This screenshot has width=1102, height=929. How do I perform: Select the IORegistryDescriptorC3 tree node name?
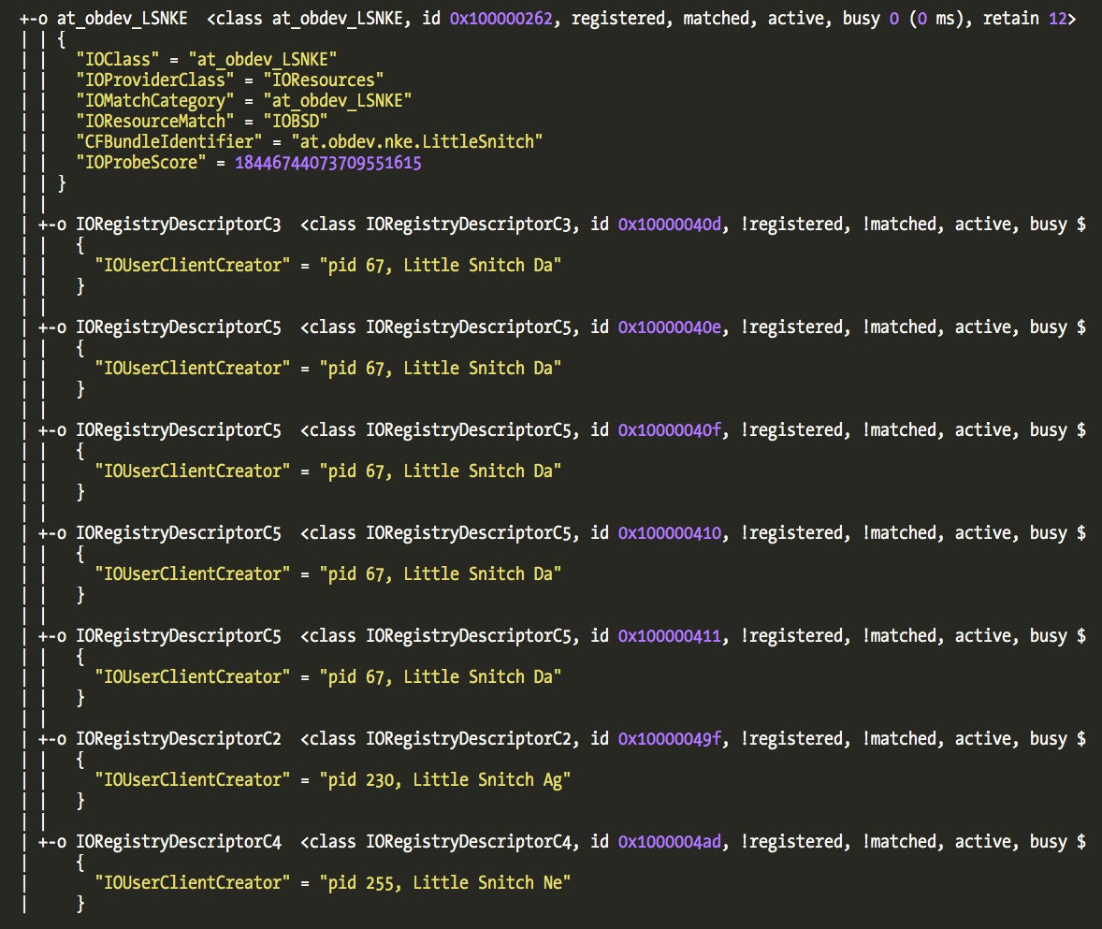(178, 225)
